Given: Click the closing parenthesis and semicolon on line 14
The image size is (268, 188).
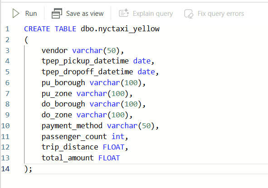Looking at the screenshot, I should point(28,169).
